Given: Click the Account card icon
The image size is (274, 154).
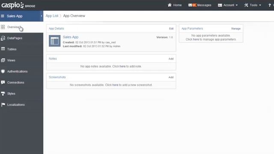Looking at the screenshot, I should (220, 5).
